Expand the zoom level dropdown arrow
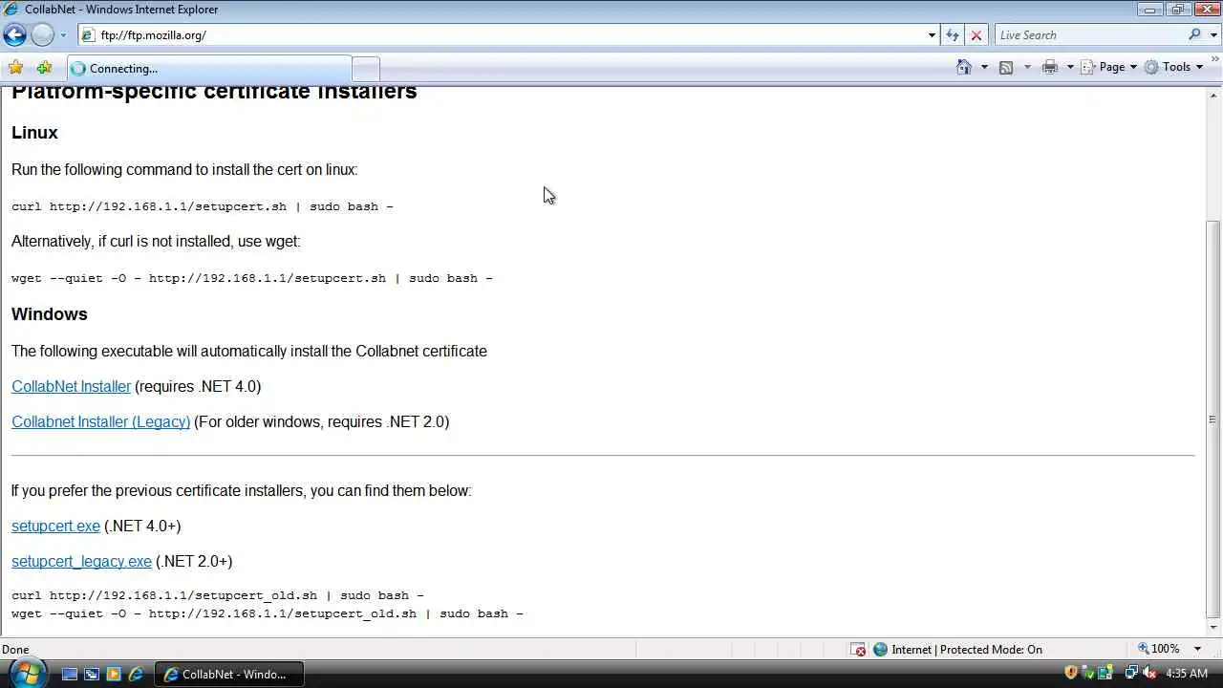 coord(1197,649)
